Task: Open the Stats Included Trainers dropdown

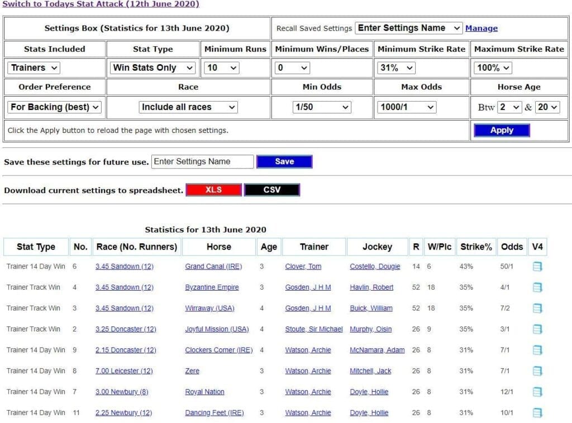Action: coord(34,68)
